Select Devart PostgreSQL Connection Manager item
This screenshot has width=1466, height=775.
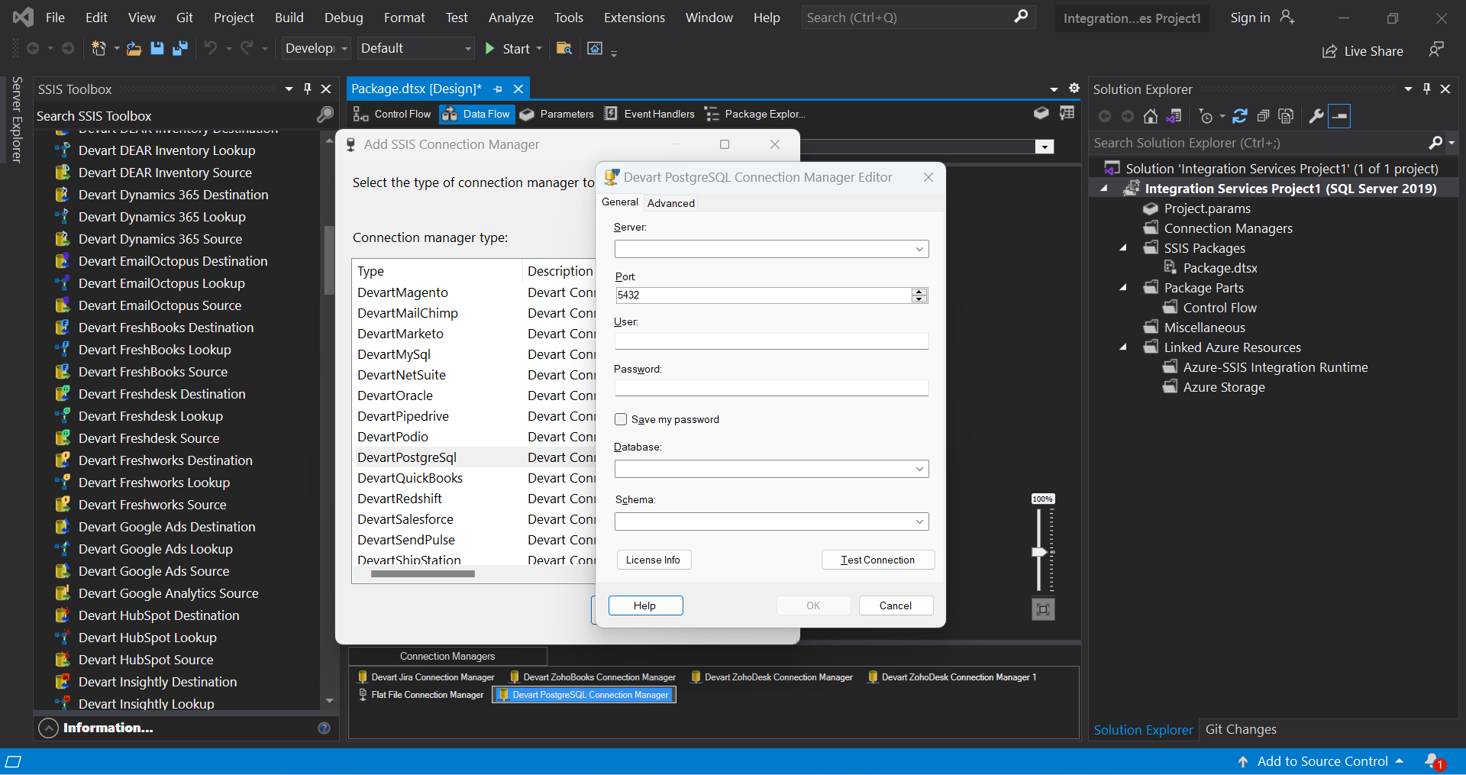(584, 695)
